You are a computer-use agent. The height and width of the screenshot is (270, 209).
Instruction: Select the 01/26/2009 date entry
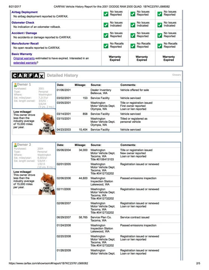64,250
